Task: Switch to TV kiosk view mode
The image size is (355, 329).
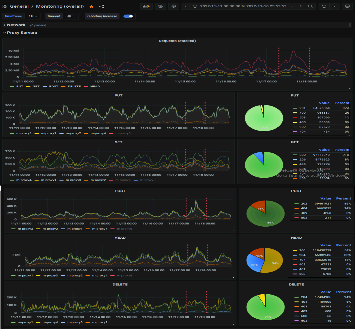Action: coord(347,6)
